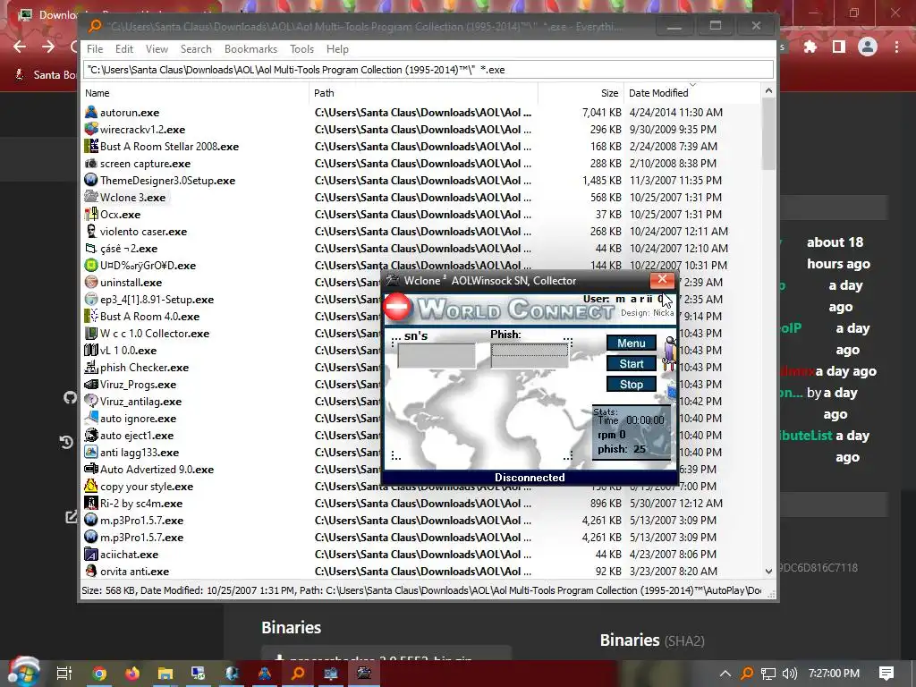The image size is (916, 687).
Task: Click the copy your style.exe icon
Action: pyautogui.click(x=90, y=486)
